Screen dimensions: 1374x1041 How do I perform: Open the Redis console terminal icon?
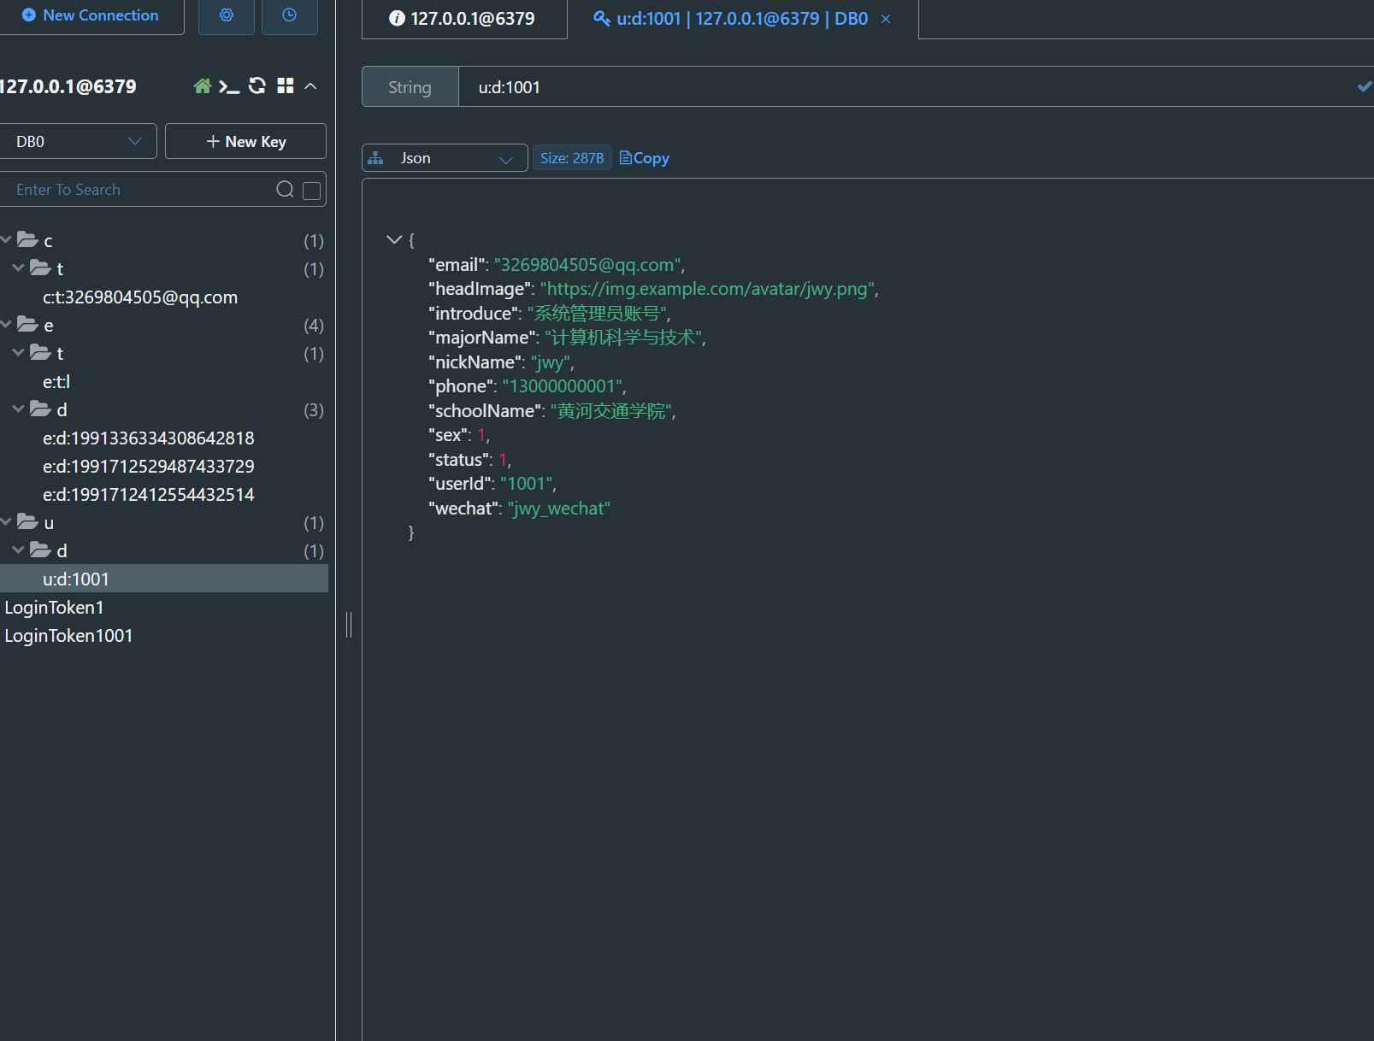(x=229, y=86)
